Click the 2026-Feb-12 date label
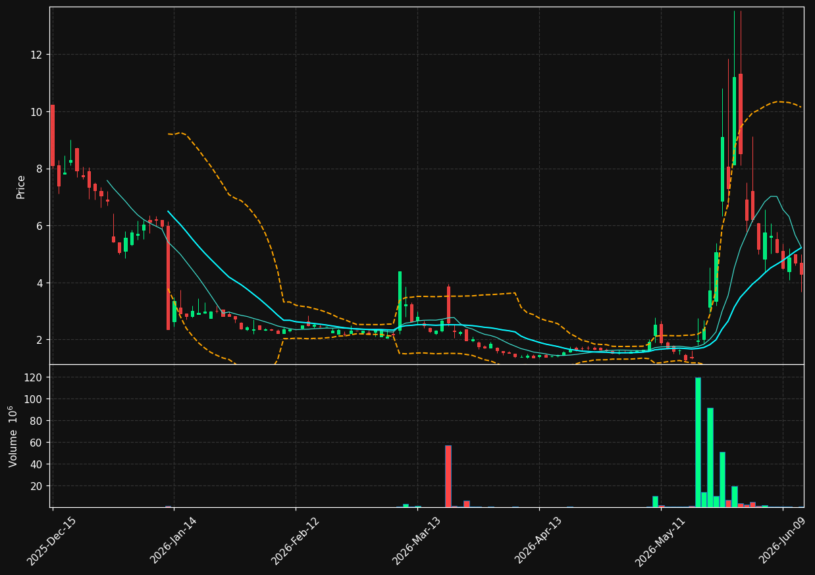 pyautogui.click(x=296, y=541)
